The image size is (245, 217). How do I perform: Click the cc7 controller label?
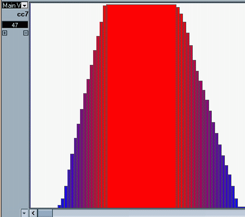coord(23,14)
